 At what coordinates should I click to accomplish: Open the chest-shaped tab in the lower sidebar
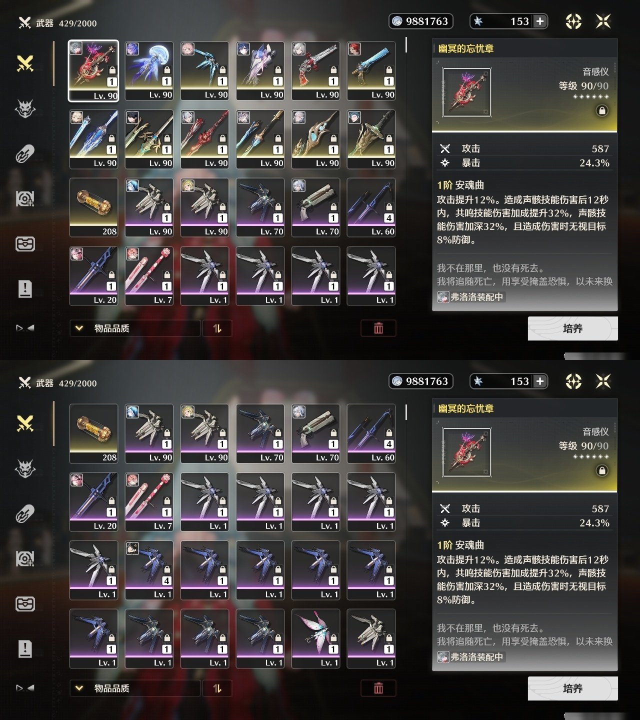(x=25, y=603)
